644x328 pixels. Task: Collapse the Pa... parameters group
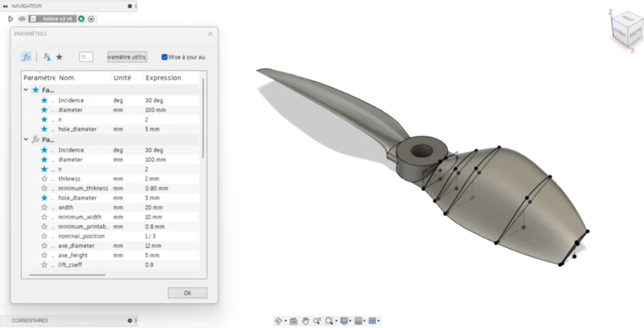pos(25,139)
